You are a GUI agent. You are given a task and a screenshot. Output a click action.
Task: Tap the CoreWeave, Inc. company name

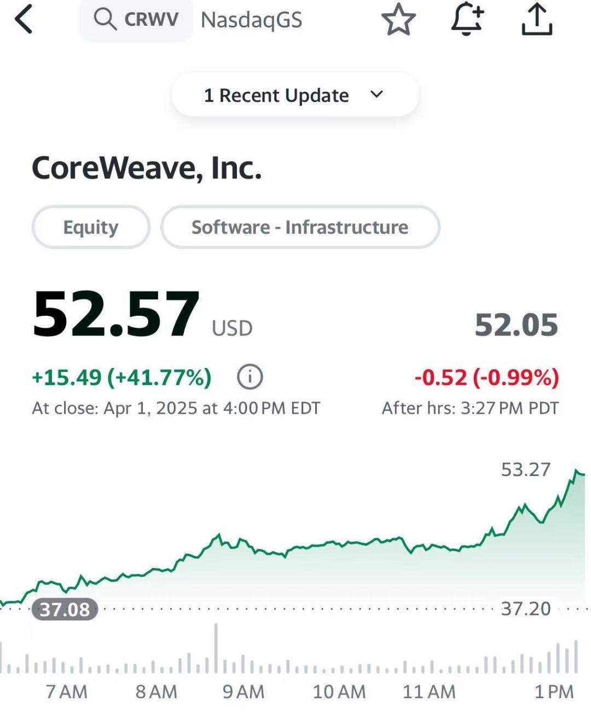pyautogui.click(x=147, y=168)
